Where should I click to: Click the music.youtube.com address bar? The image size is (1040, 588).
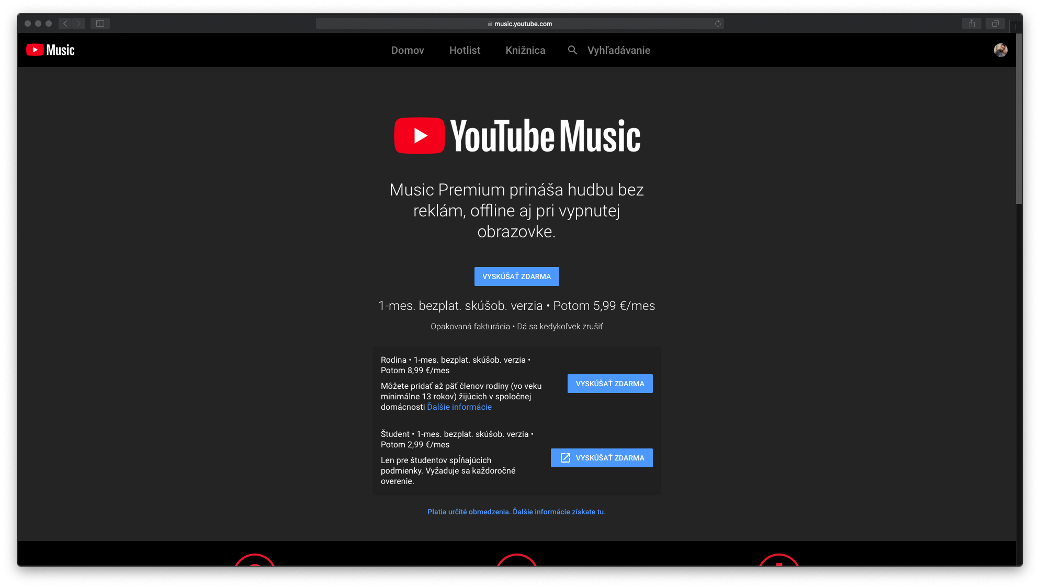click(519, 24)
